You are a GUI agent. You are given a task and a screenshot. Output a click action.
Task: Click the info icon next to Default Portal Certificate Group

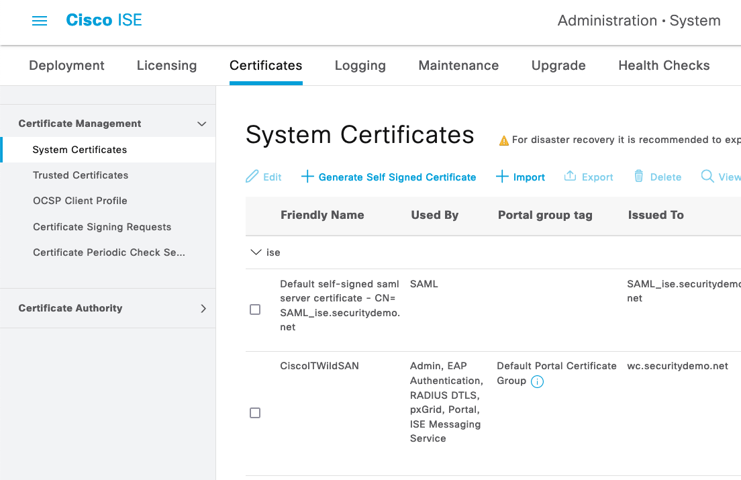point(536,381)
